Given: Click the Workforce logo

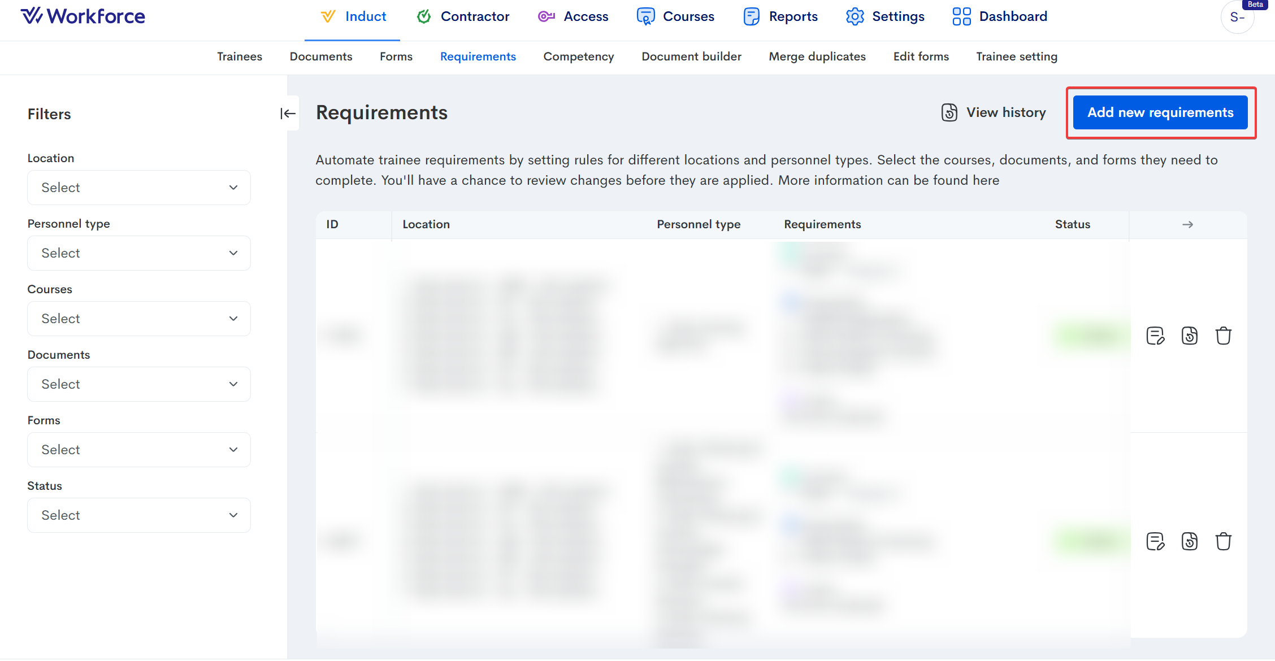Looking at the screenshot, I should click(x=83, y=16).
